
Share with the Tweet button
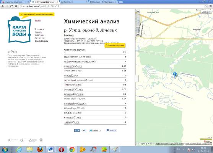point(94,130)
